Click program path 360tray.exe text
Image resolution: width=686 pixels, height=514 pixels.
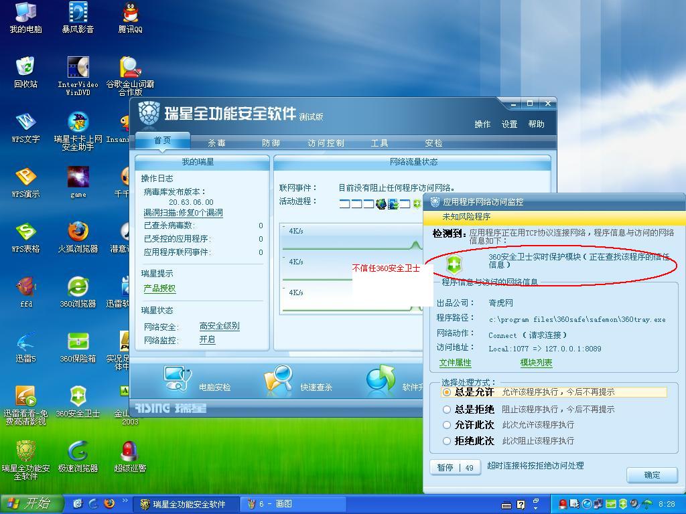pos(577,319)
